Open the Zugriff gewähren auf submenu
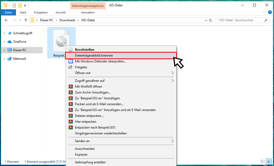 coord(121,81)
